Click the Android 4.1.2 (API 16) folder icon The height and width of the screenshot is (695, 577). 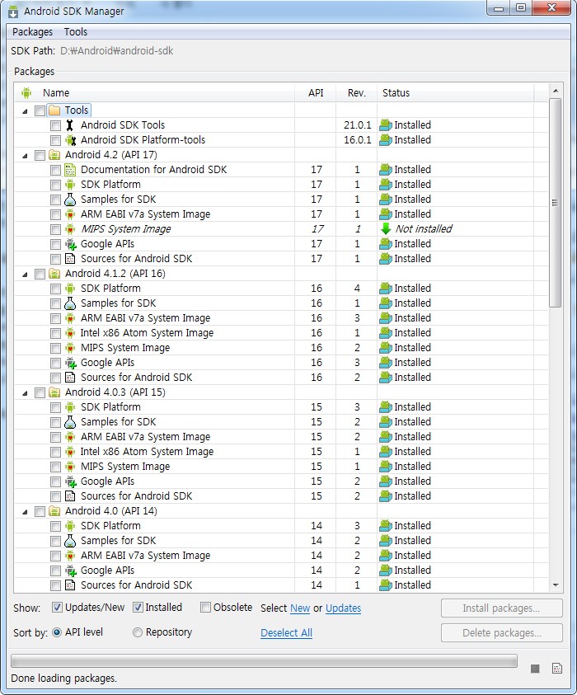pos(54,274)
